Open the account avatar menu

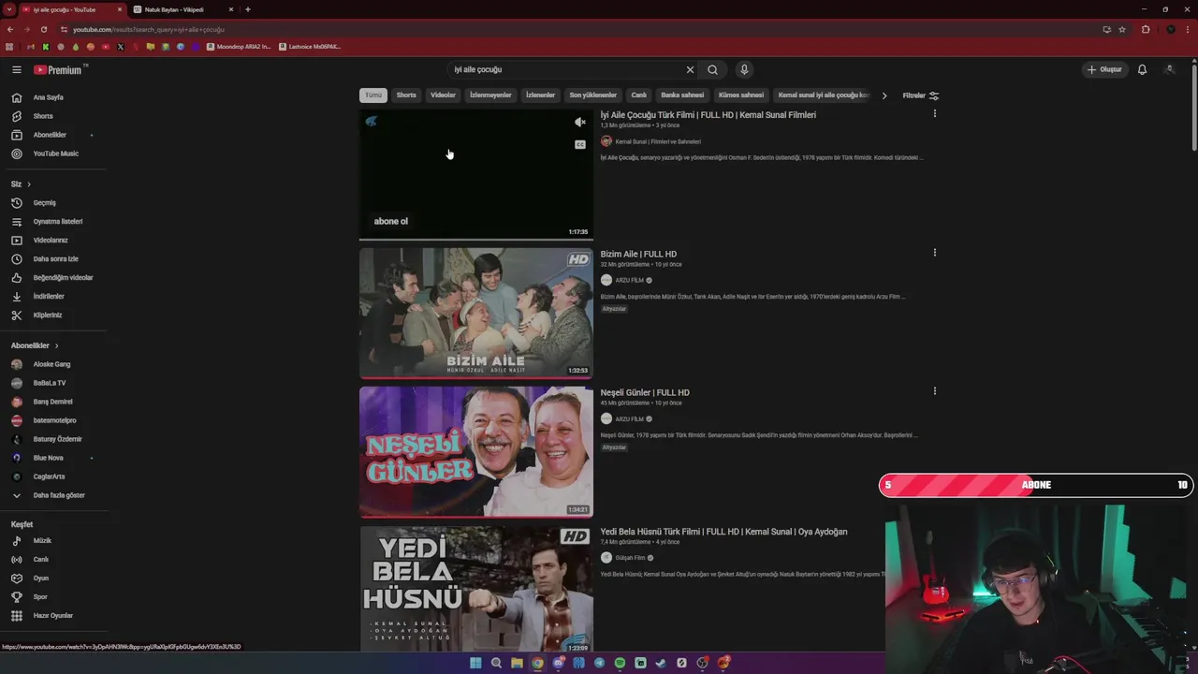1169,69
